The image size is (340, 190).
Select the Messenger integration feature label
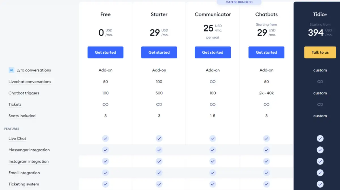click(29, 150)
